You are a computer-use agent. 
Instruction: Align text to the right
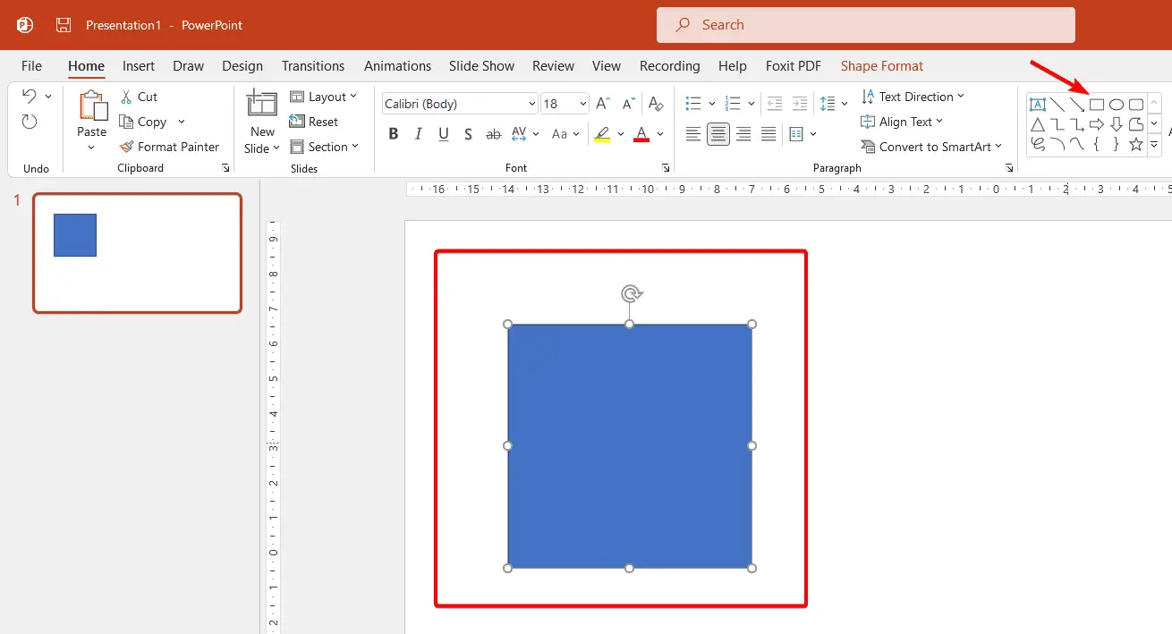click(743, 134)
